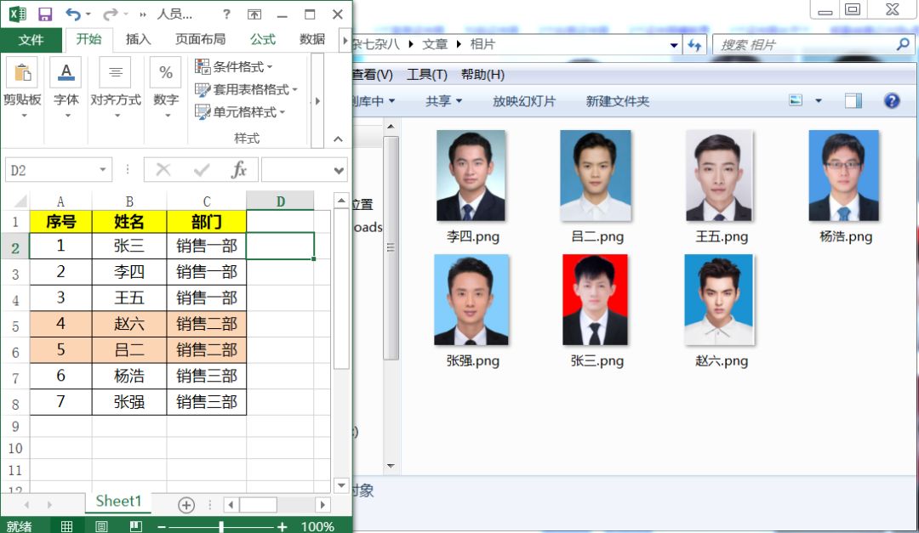Open the Name Box dropdown
Screen dimensions: 919x533
[x=103, y=170]
